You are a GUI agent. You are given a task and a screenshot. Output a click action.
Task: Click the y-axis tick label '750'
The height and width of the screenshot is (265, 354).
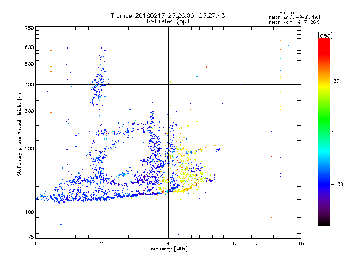tap(30, 28)
